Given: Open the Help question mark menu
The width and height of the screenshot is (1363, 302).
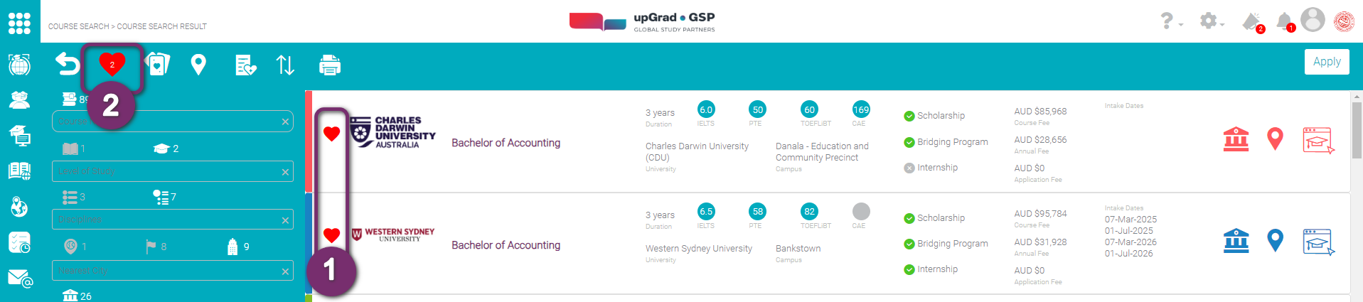Looking at the screenshot, I should (1170, 21).
